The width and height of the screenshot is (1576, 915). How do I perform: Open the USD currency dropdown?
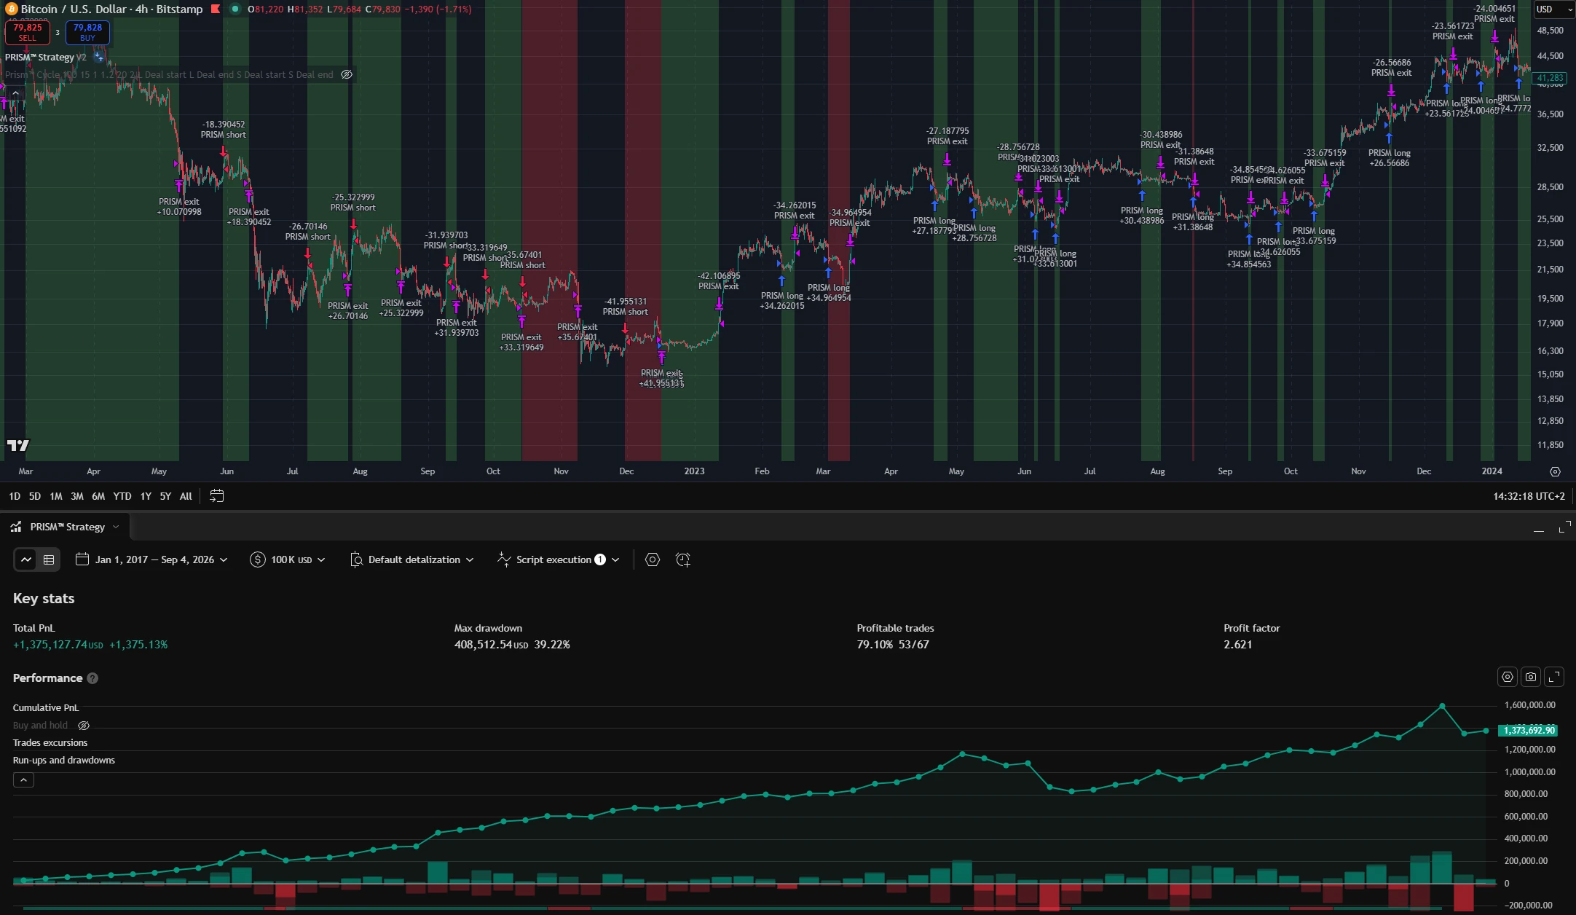1554,9
